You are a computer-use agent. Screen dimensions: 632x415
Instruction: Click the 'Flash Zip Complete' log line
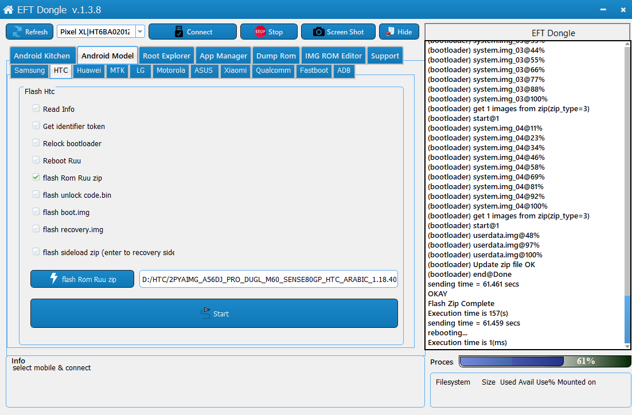click(461, 303)
